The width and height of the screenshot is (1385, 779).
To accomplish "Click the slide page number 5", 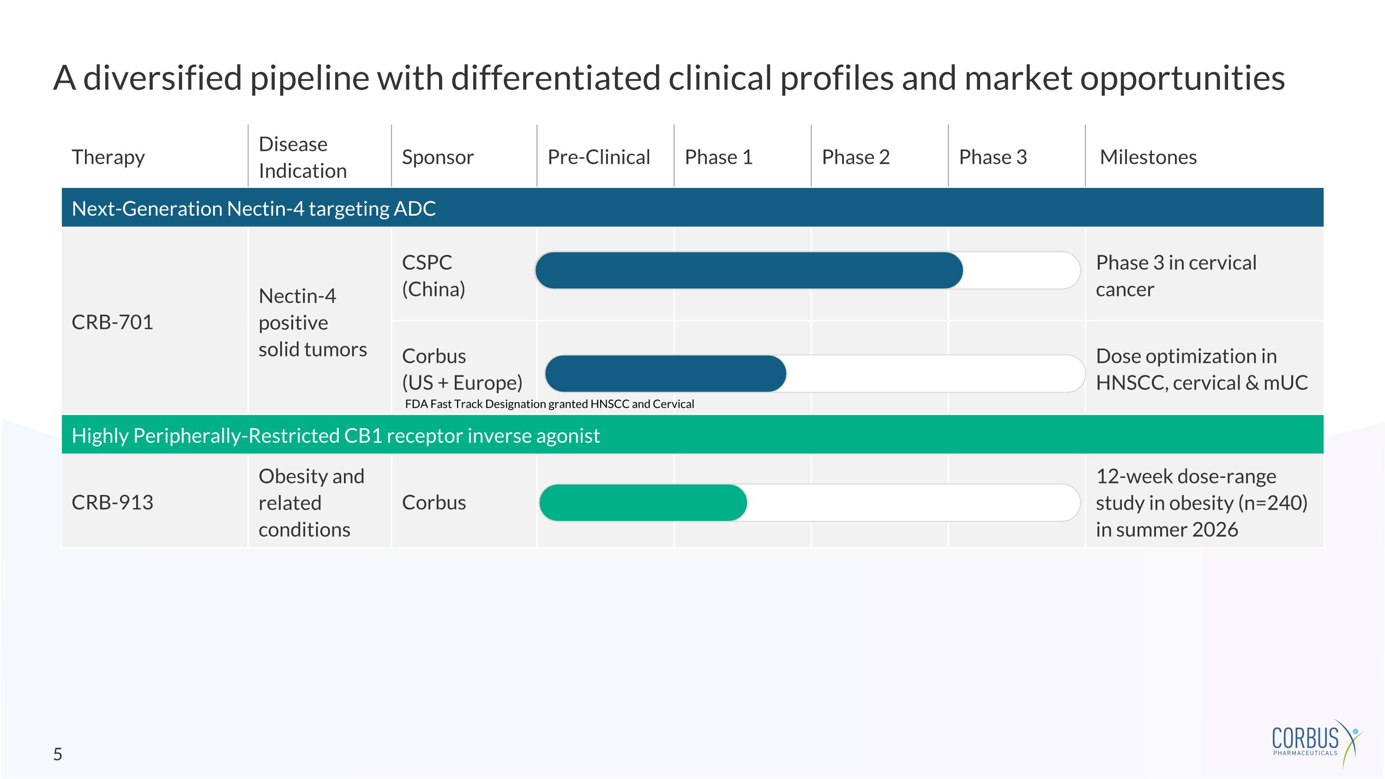I will coord(58,754).
